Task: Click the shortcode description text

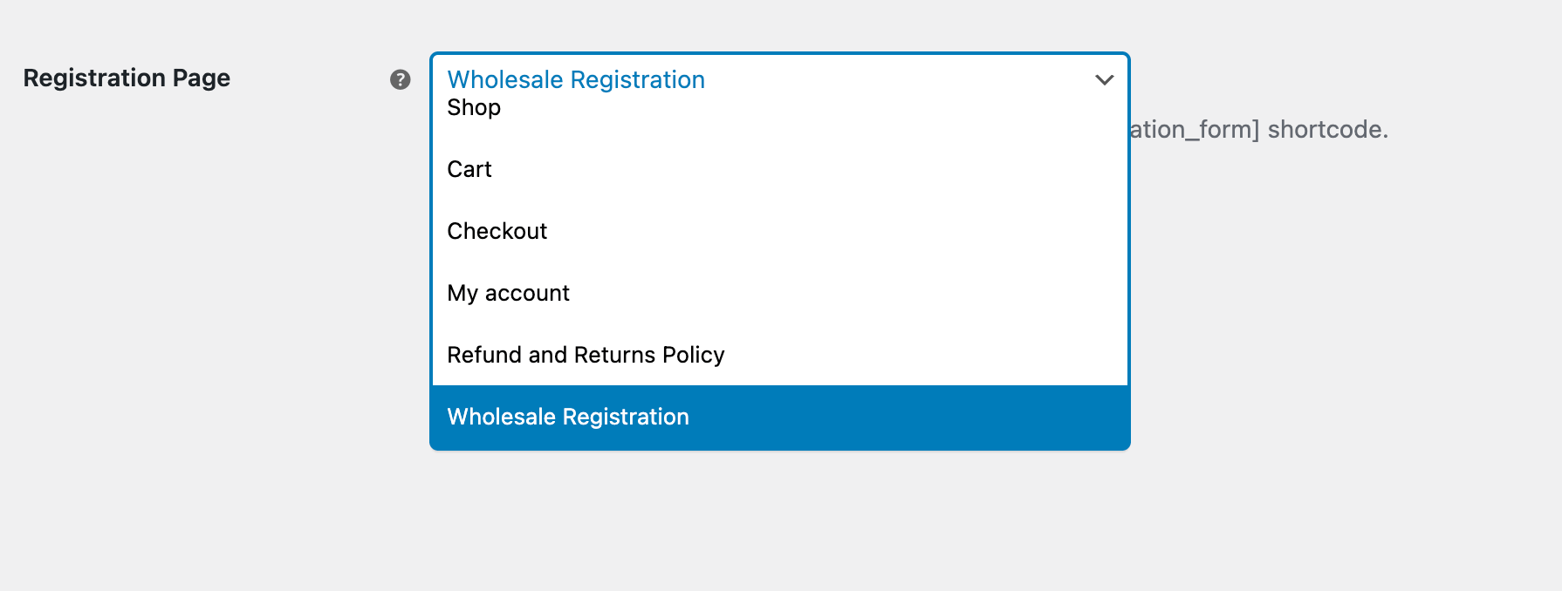Action: pos(1257,130)
